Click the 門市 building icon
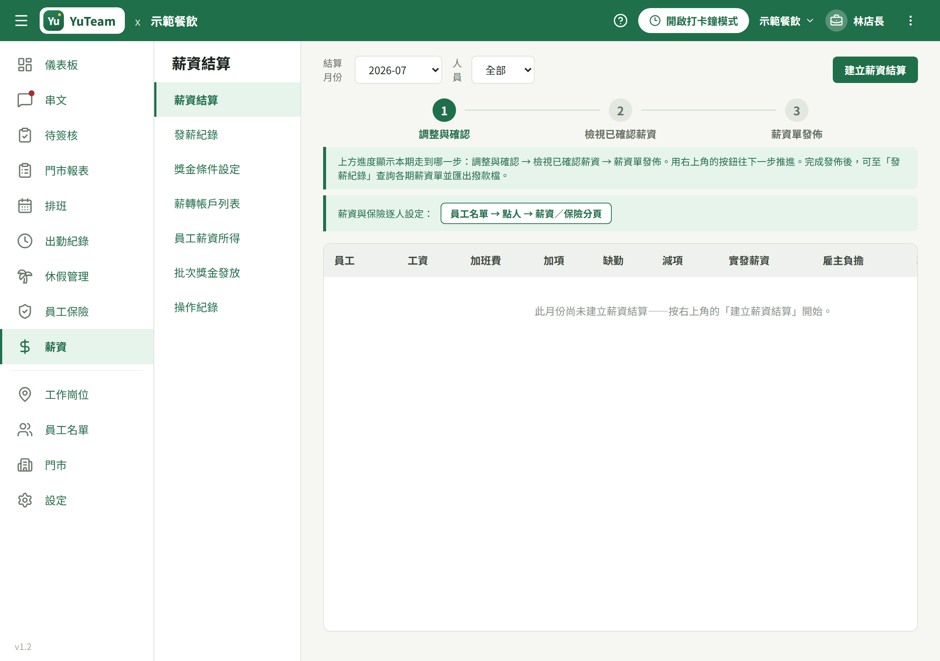This screenshot has height=661, width=940. coord(25,465)
